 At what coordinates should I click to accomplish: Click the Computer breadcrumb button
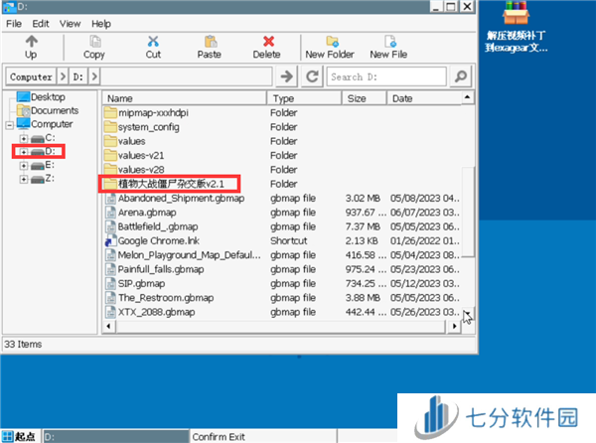coord(31,76)
